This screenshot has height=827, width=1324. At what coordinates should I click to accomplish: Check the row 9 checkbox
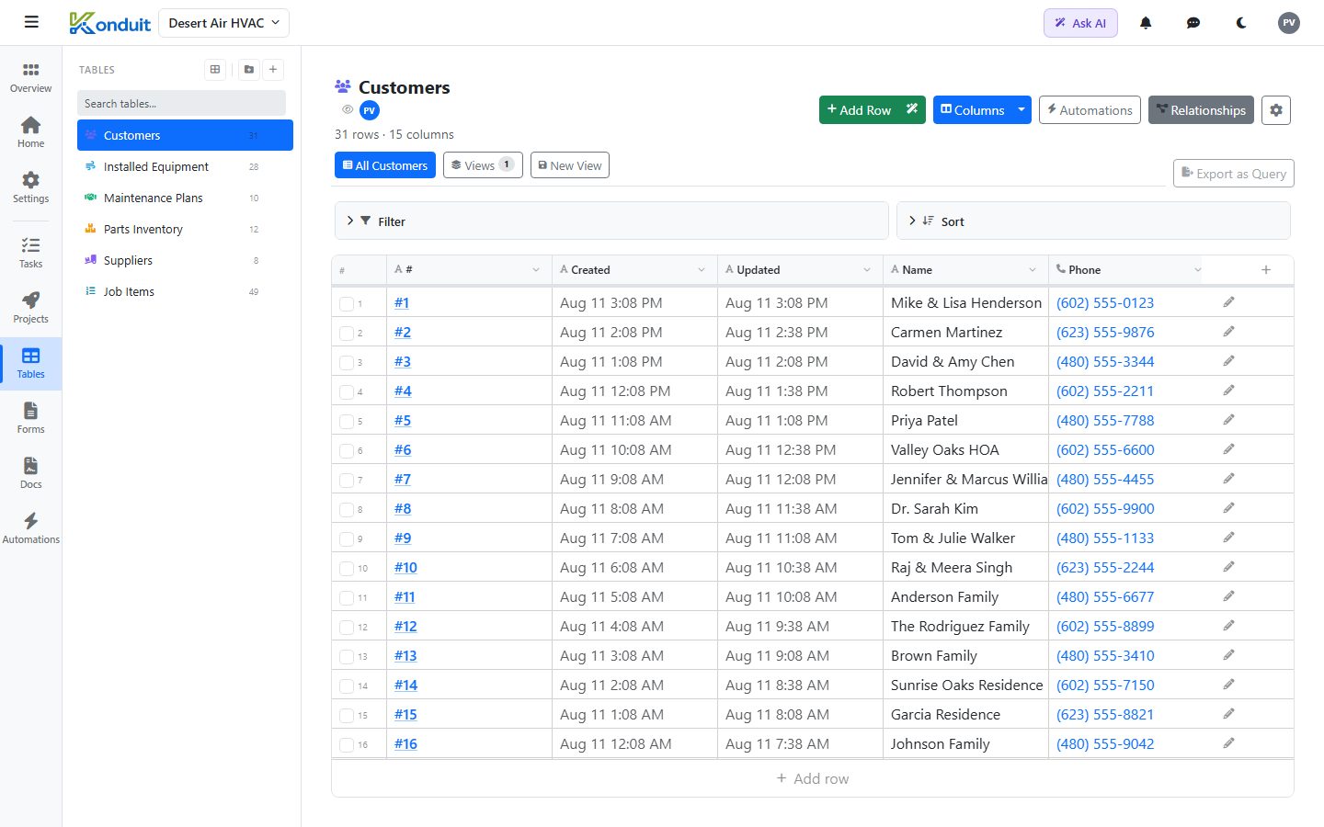(347, 539)
